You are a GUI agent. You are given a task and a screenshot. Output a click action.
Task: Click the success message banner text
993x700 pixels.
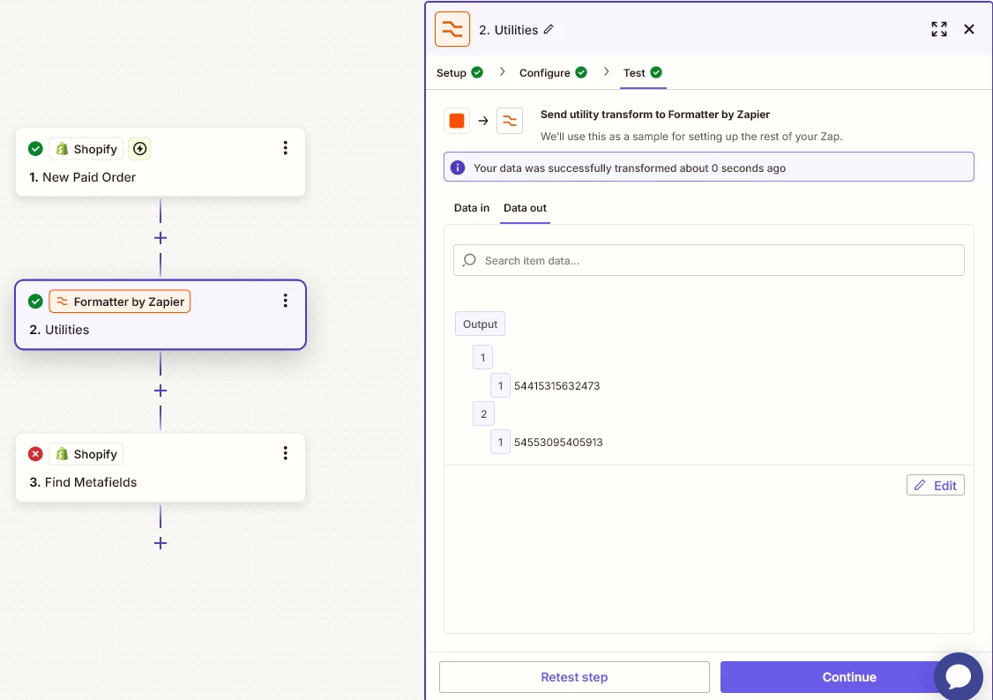click(630, 168)
